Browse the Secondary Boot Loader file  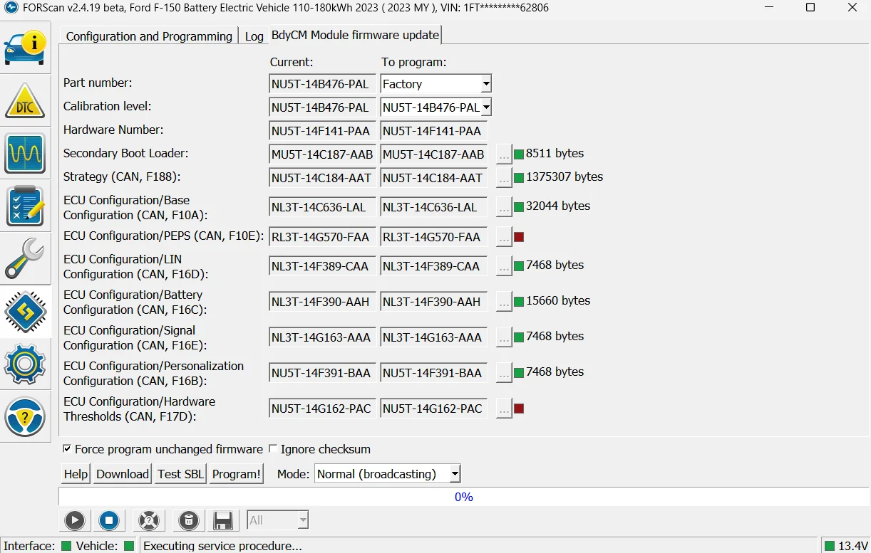coord(505,153)
